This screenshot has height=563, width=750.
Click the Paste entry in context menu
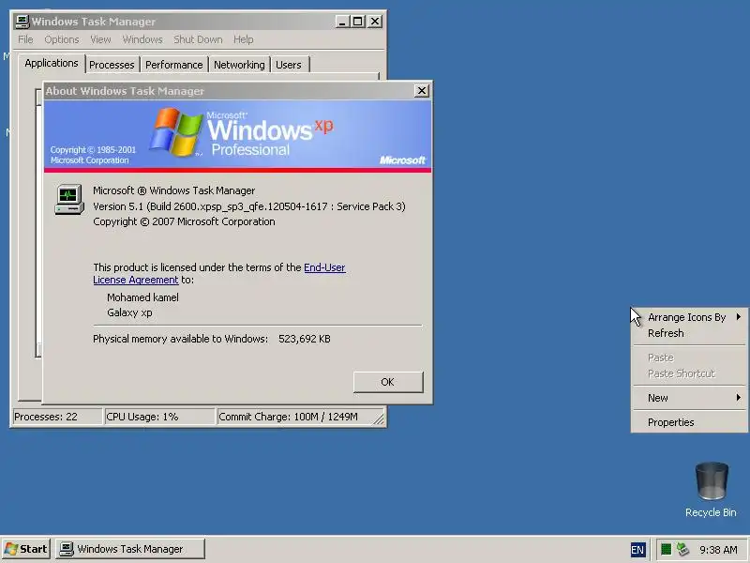(689, 358)
